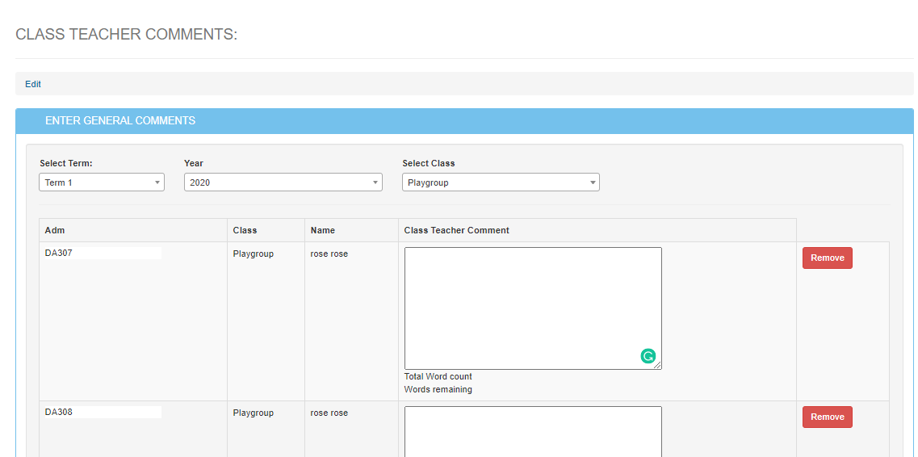The width and height of the screenshot is (918, 457).
Task: Click the ENTER GENERAL COMMENTS panel header
Action: coord(120,121)
